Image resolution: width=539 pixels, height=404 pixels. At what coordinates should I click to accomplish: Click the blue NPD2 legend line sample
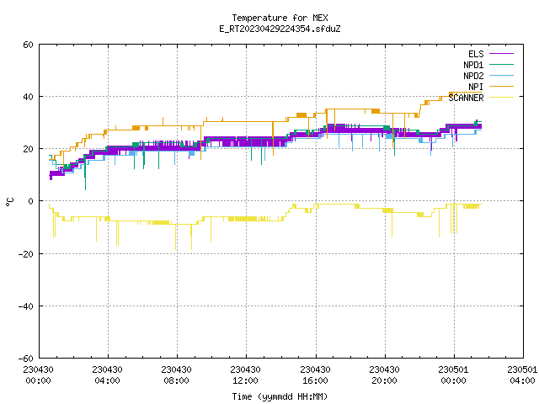502,75
